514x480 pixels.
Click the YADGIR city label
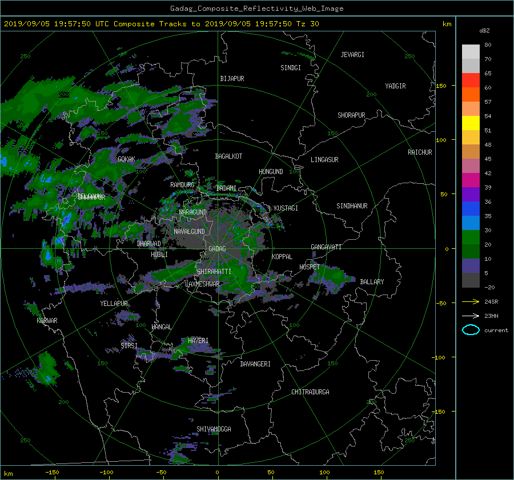[x=395, y=86]
